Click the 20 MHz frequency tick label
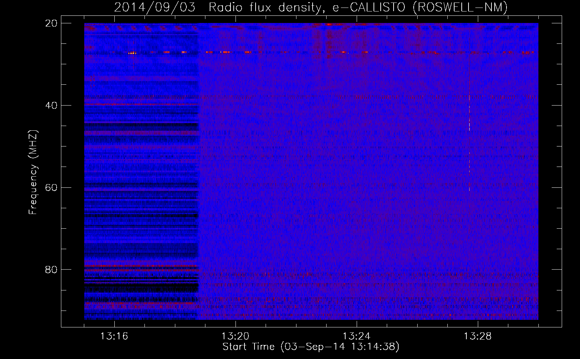The height and width of the screenshot is (359, 580). 51,23
